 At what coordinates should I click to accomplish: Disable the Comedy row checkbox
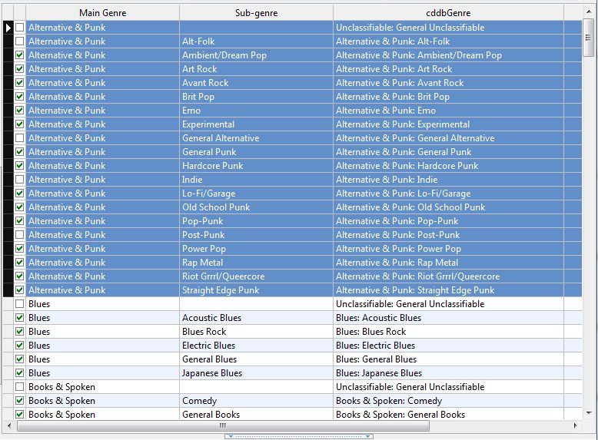pos(20,401)
